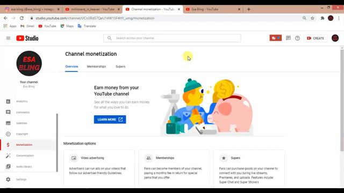The width and height of the screenshot is (344, 193).
Task: Open the Apps bookmarks shortcut
Action: pyautogui.click(x=10, y=26)
